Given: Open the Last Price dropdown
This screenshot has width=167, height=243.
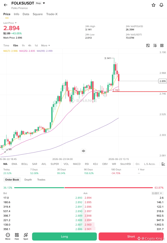Looking at the screenshot, I should pos(10,23).
